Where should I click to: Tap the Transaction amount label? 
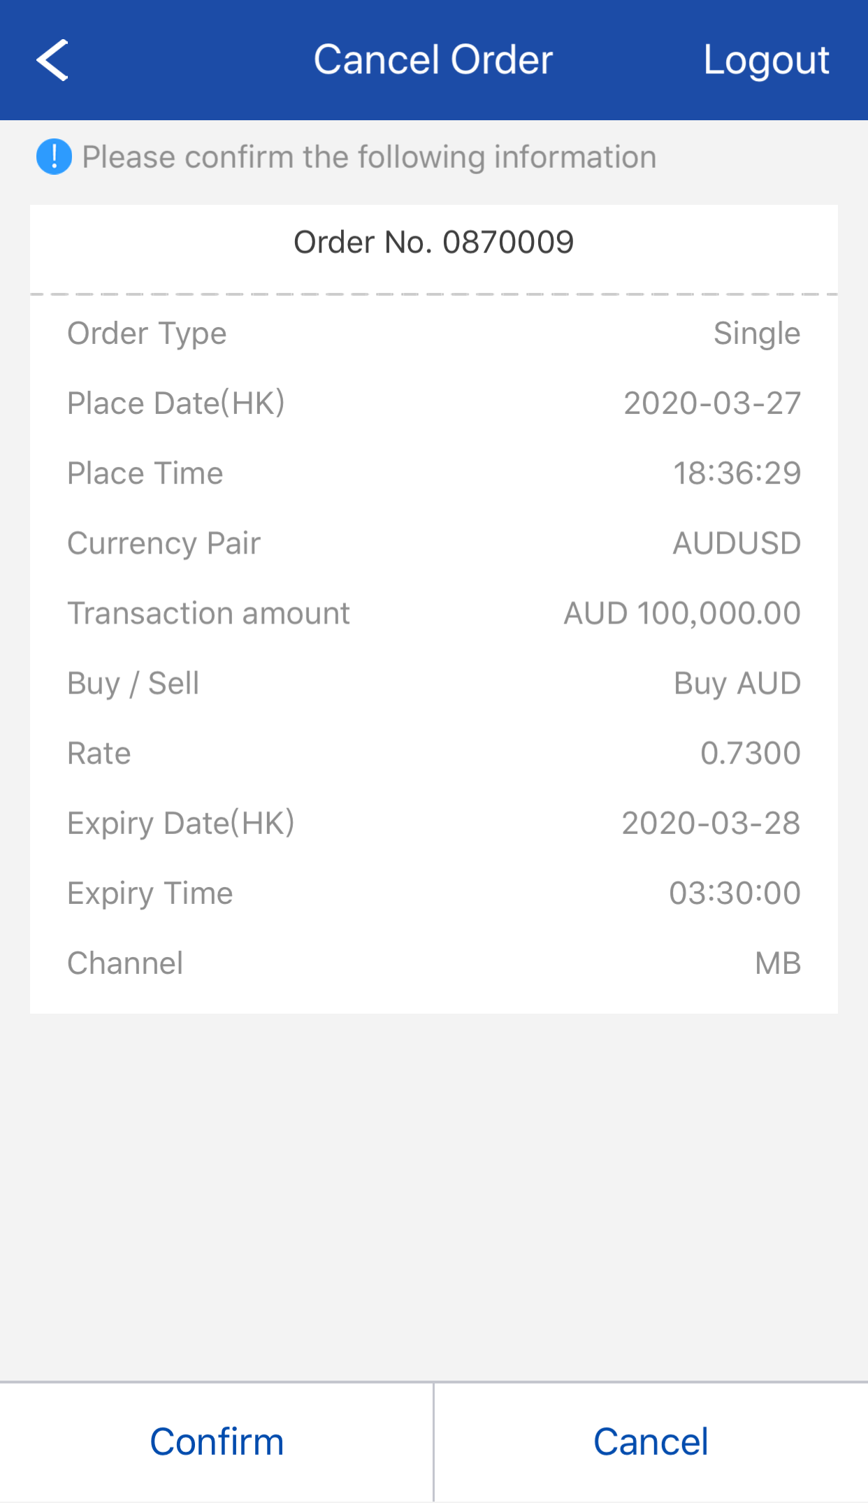tap(208, 613)
